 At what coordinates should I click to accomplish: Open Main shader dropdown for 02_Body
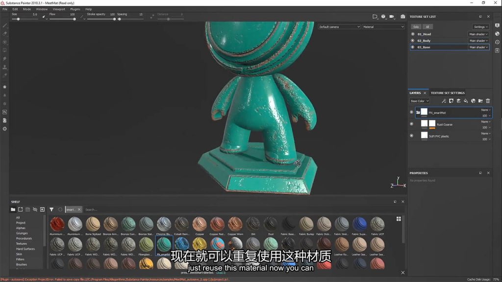click(478, 41)
